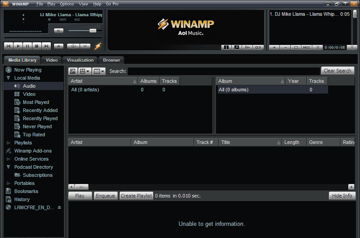Click the magnifier button below the logo
This screenshot has height=238, width=360.
coord(237,47)
